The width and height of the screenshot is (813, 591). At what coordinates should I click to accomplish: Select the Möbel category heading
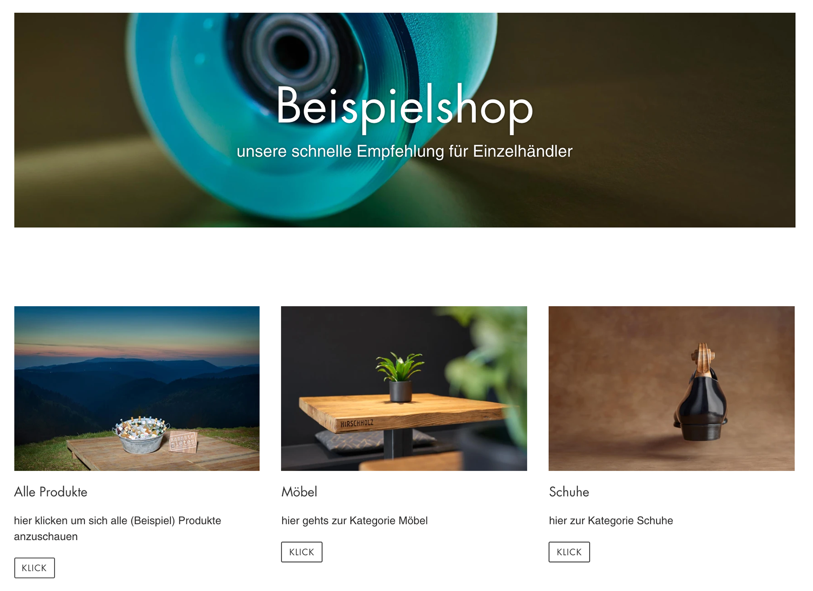(x=299, y=492)
